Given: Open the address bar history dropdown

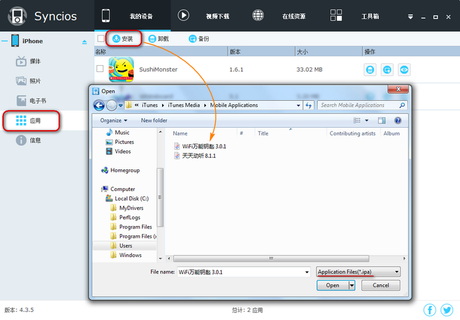Looking at the screenshot, I should [298, 105].
